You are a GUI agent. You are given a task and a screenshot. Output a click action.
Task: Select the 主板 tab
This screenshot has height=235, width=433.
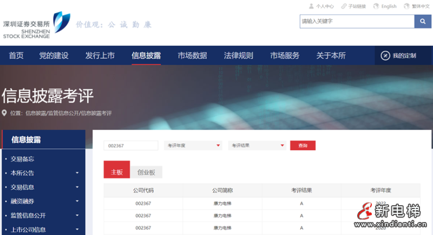(x=117, y=172)
